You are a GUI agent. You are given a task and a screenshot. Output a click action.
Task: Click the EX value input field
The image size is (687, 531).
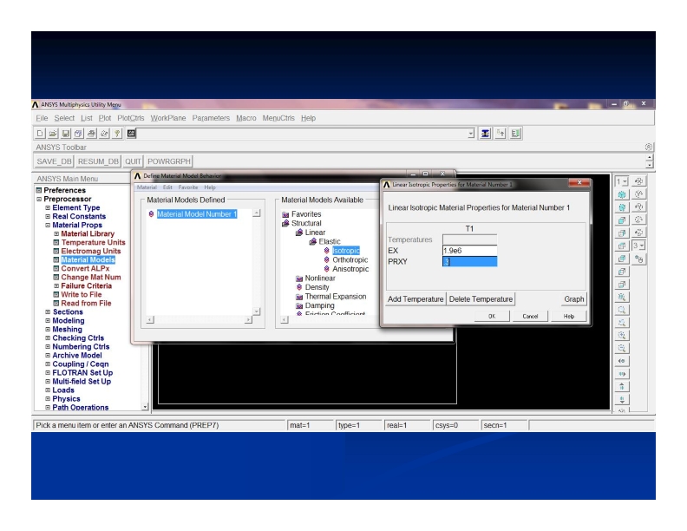tap(468, 250)
